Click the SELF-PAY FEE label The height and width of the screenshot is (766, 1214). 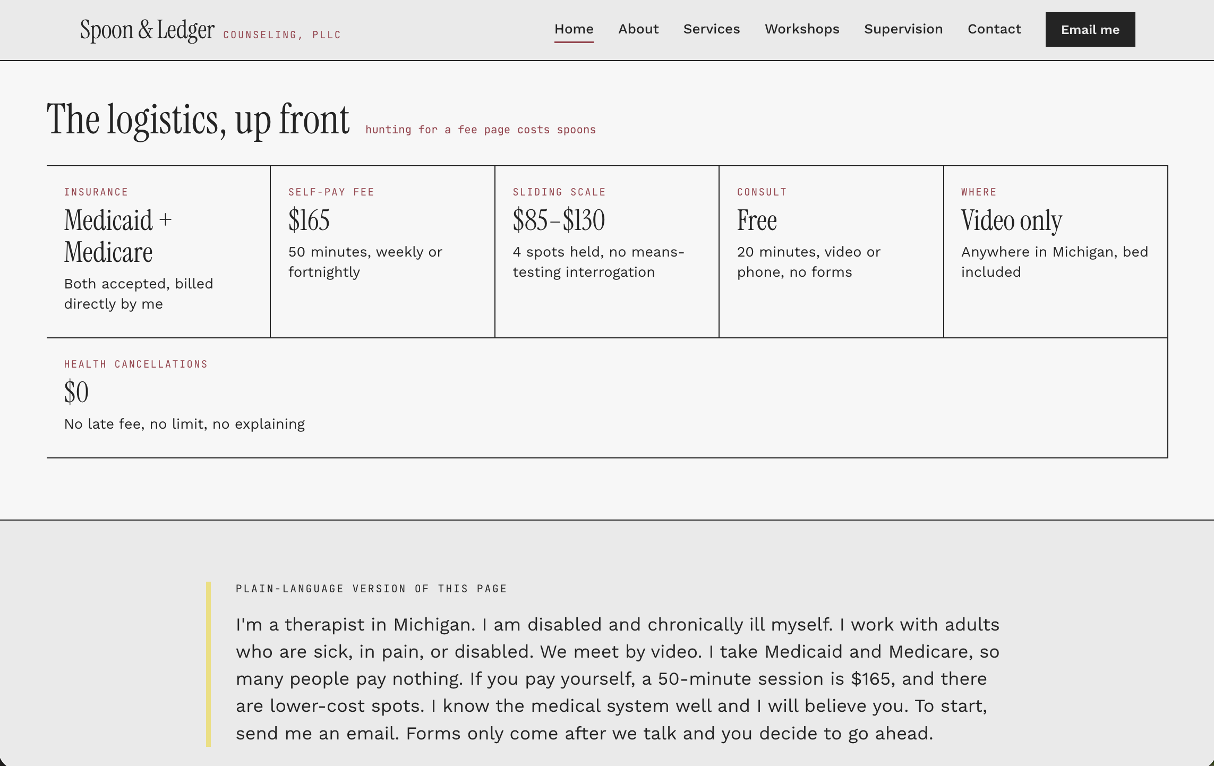coord(331,192)
